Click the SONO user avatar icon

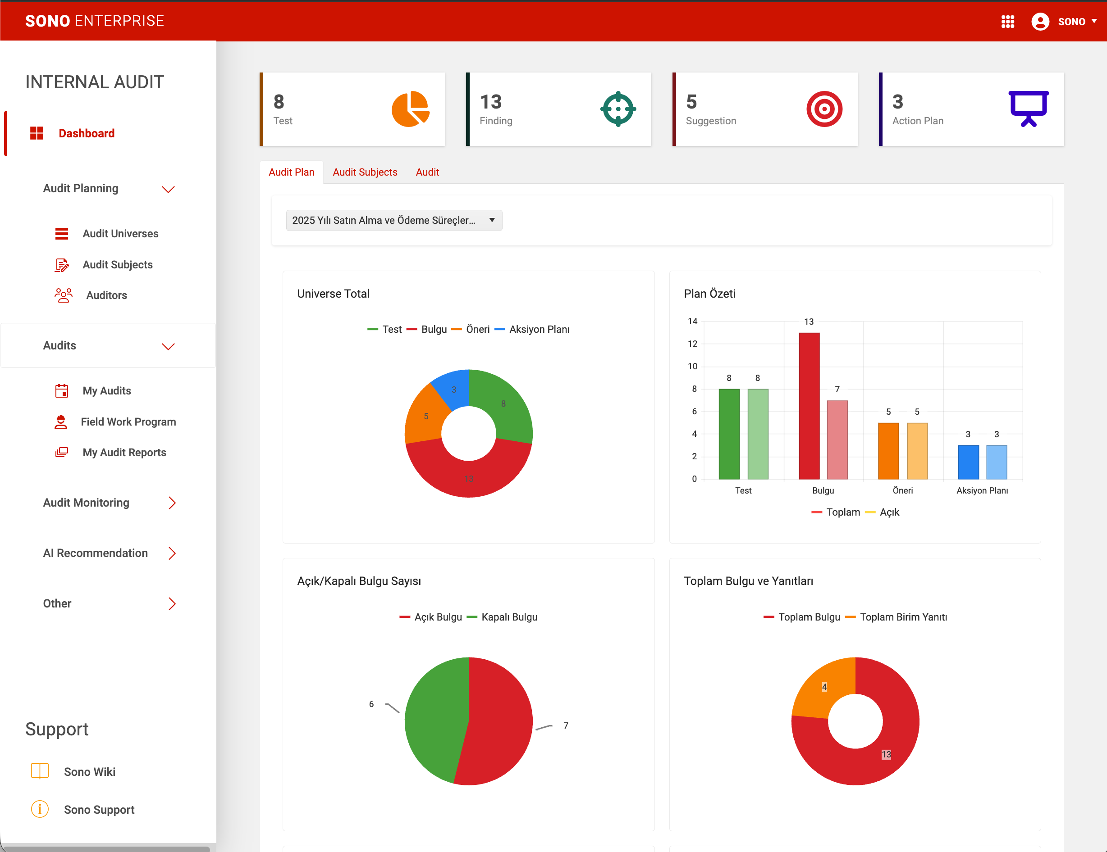point(1040,21)
